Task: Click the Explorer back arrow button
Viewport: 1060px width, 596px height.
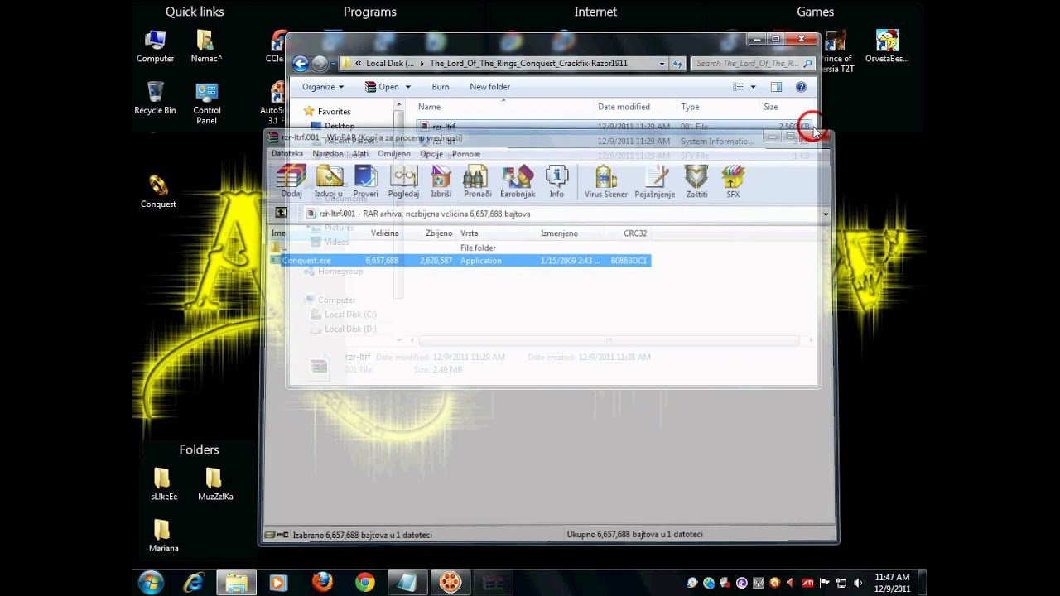Action: pyautogui.click(x=301, y=64)
